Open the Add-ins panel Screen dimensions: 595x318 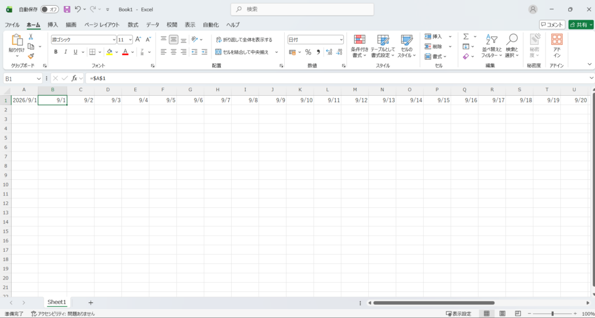(x=557, y=46)
